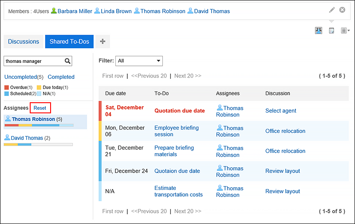Click Linda Brown's user icon

(97, 11)
